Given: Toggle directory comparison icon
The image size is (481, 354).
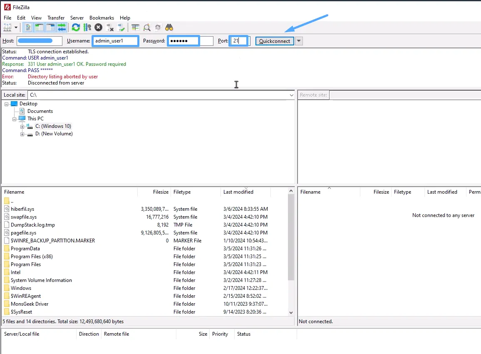Looking at the screenshot, I should coord(147,27).
